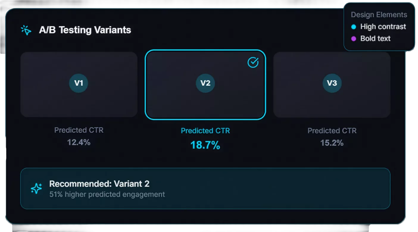Click the A/B Testing Variants heading
The width and height of the screenshot is (418, 232).
click(x=85, y=30)
